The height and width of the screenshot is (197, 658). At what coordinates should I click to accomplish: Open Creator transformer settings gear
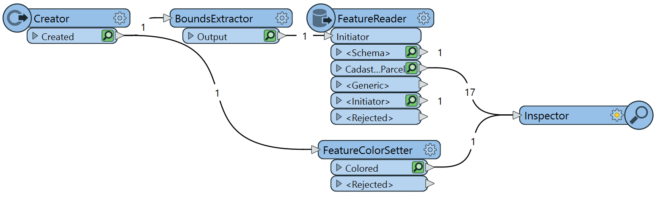(120, 18)
